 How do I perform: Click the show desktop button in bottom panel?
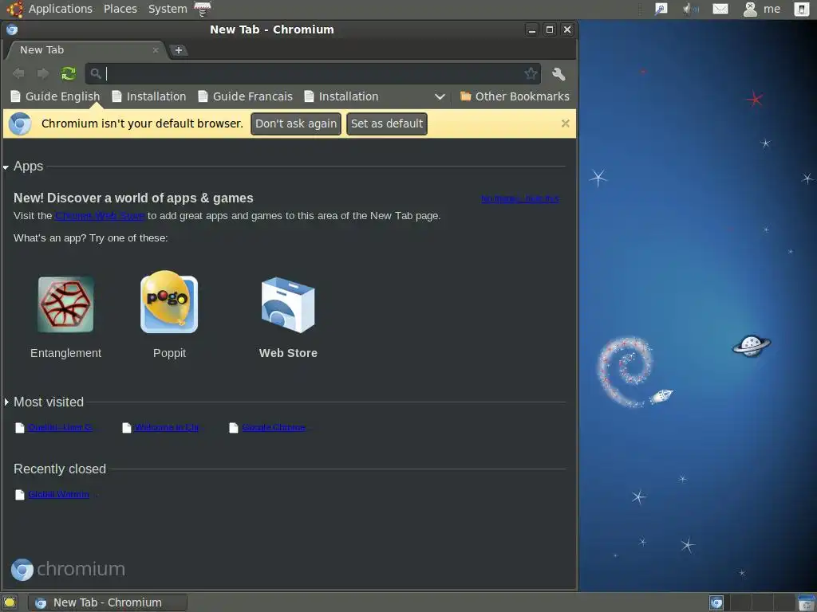pyautogui.click(x=10, y=602)
